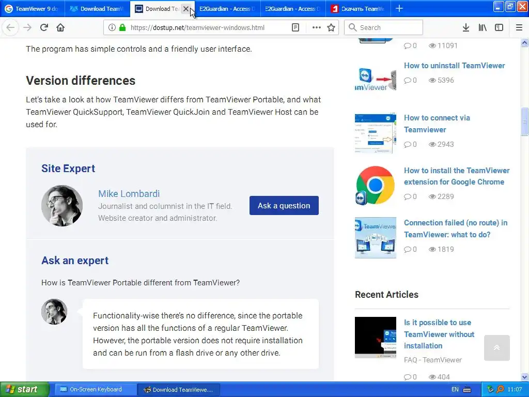Click the dark Recent Articles thumbnail
Viewport: 529px width, 397px height.
click(x=376, y=337)
